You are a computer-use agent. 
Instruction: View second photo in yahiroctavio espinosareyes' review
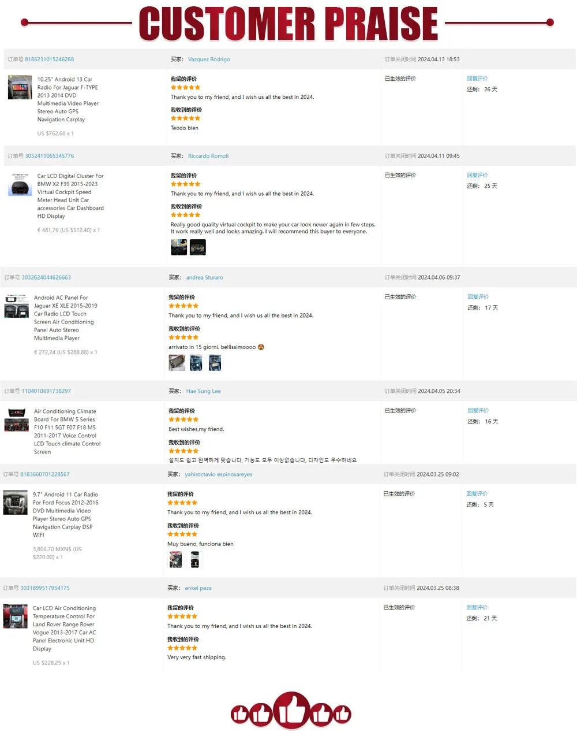pos(195,559)
